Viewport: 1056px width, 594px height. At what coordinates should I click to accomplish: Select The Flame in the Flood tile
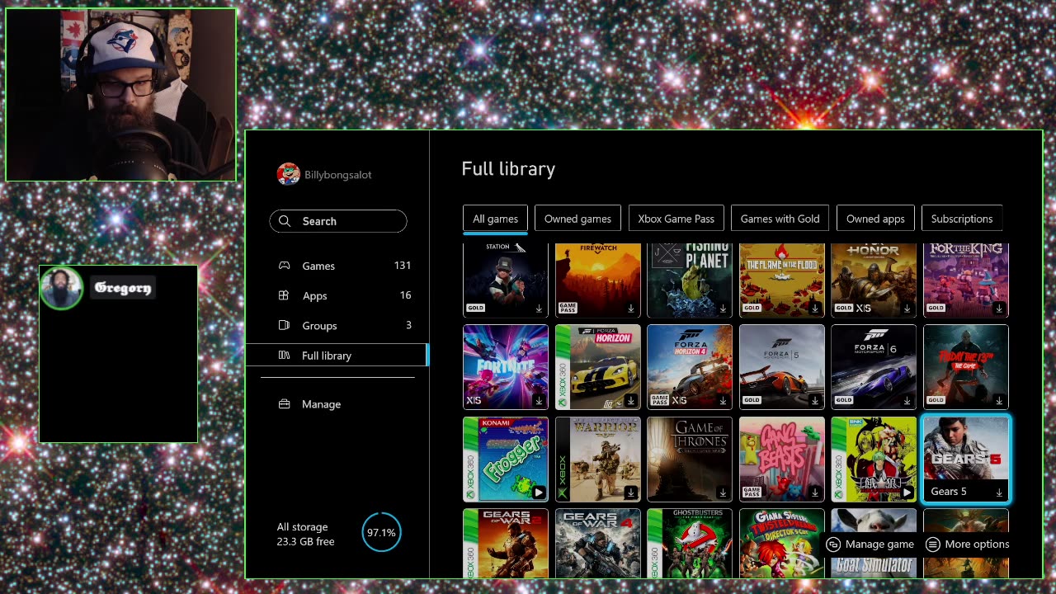pyautogui.click(x=782, y=280)
